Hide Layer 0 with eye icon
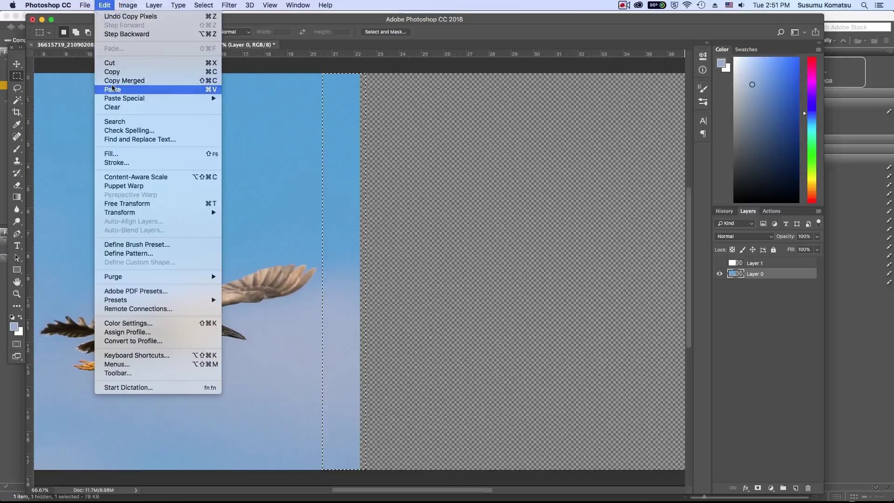This screenshot has width=894, height=503. [719, 274]
